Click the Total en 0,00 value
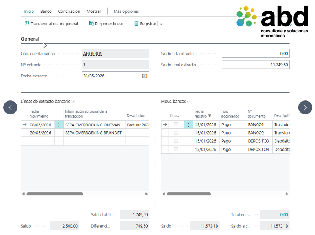The width and height of the screenshot is (315, 235). tap(284, 214)
